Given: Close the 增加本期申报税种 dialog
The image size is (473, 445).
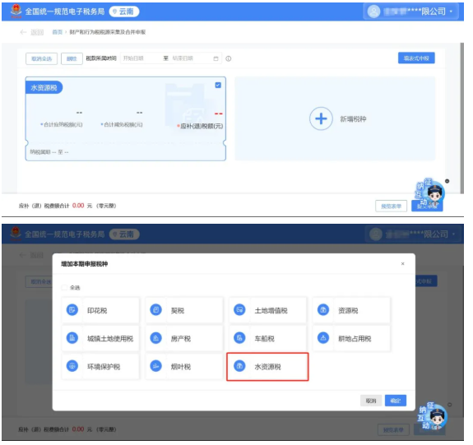Looking at the screenshot, I should tap(403, 264).
